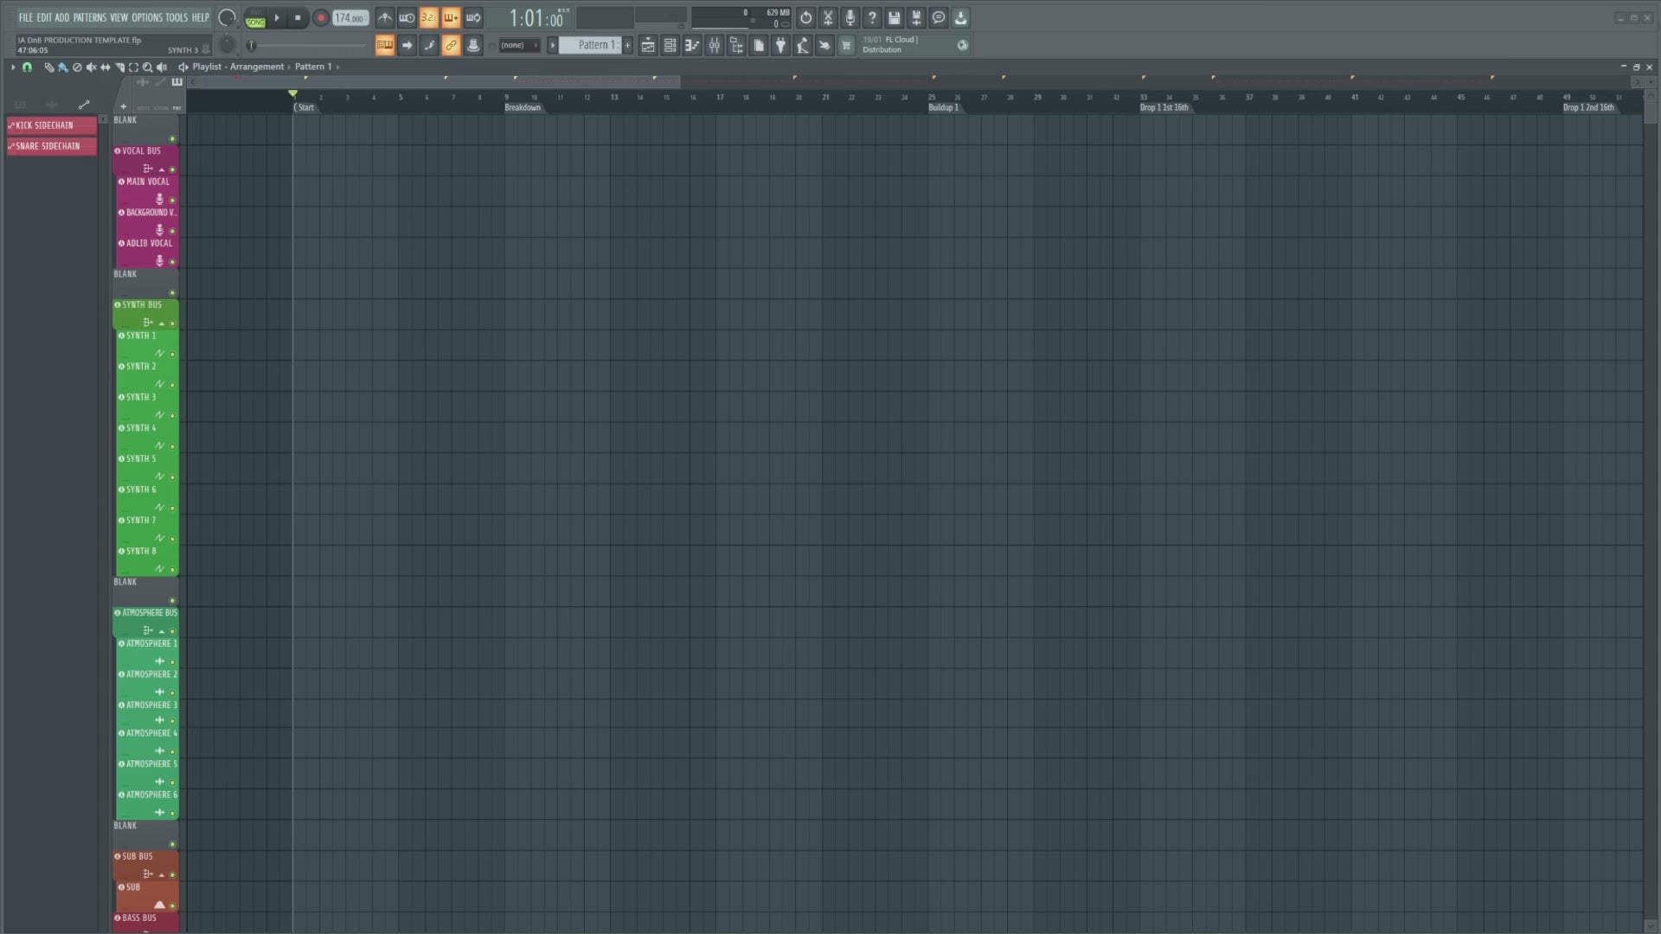Click the microphone recording icon
Viewport: 1661px width, 934px height.
[850, 18]
